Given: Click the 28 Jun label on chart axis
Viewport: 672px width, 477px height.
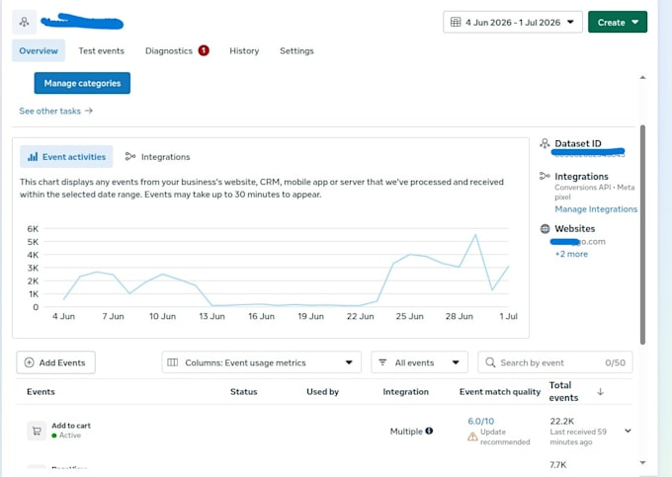Looking at the screenshot, I should pyautogui.click(x=459, y=316).
